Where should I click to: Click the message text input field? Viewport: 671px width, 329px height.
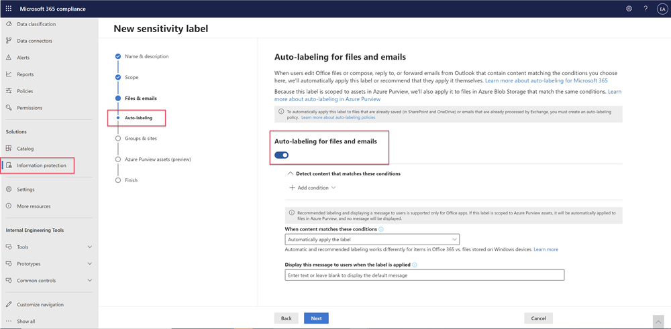coord(425,275)
